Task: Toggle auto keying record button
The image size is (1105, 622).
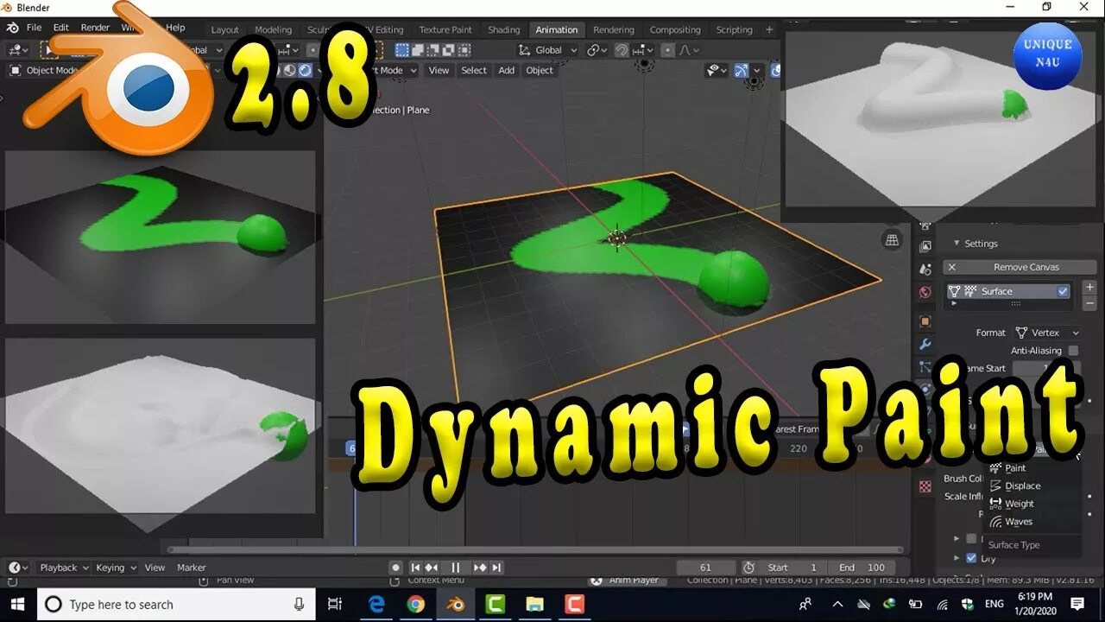Action: (x=396, y=568)
